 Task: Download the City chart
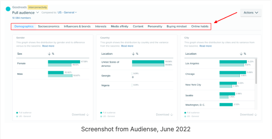(x=249, y=114)
